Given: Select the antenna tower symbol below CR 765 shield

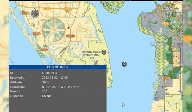Looking at the screenshot, I should point(166,90).
